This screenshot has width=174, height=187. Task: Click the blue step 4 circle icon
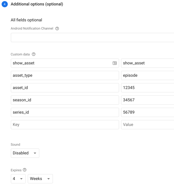[x=5, y=4]
